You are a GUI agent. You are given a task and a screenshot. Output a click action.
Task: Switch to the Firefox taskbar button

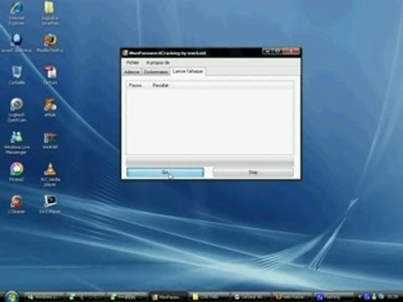point(292,297)
